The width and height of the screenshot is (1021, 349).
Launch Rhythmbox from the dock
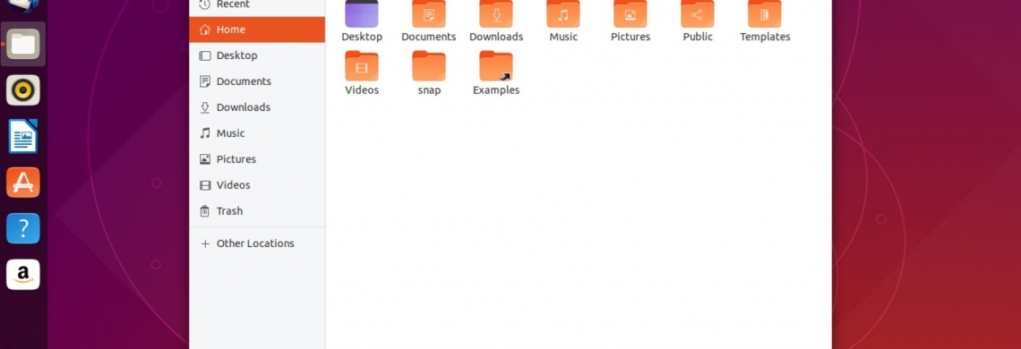pyautogui.click(x=22, y=90)
